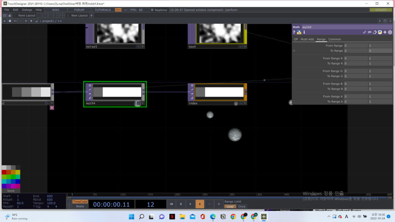Image resolution: width=395 pixels, height=222 pixels.
Task: Click the pencil edit icon in parameter header
Action: (x=364, y=32)
